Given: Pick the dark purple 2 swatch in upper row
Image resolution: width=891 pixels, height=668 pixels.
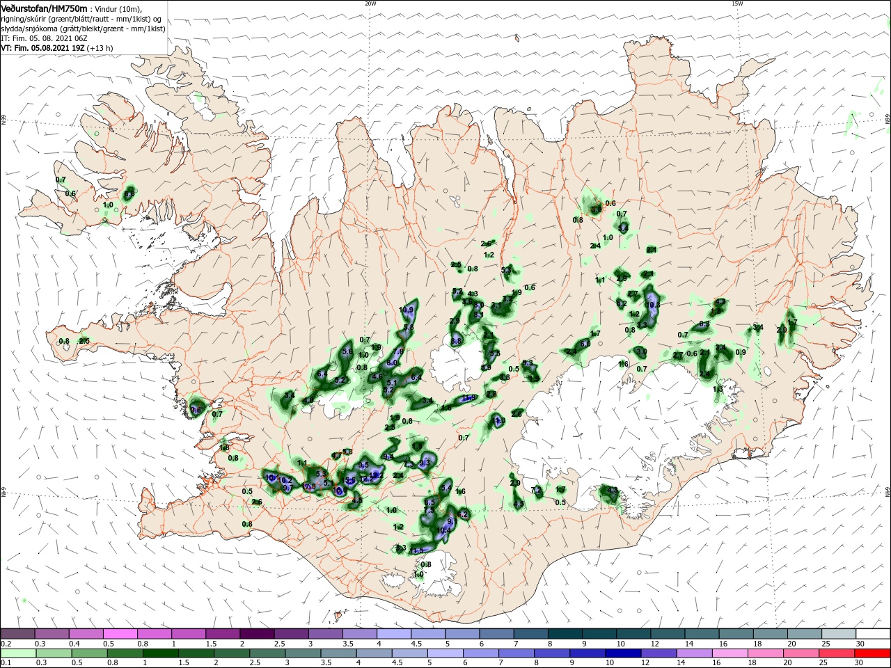Looking at the screenshot, I should 256,633.
